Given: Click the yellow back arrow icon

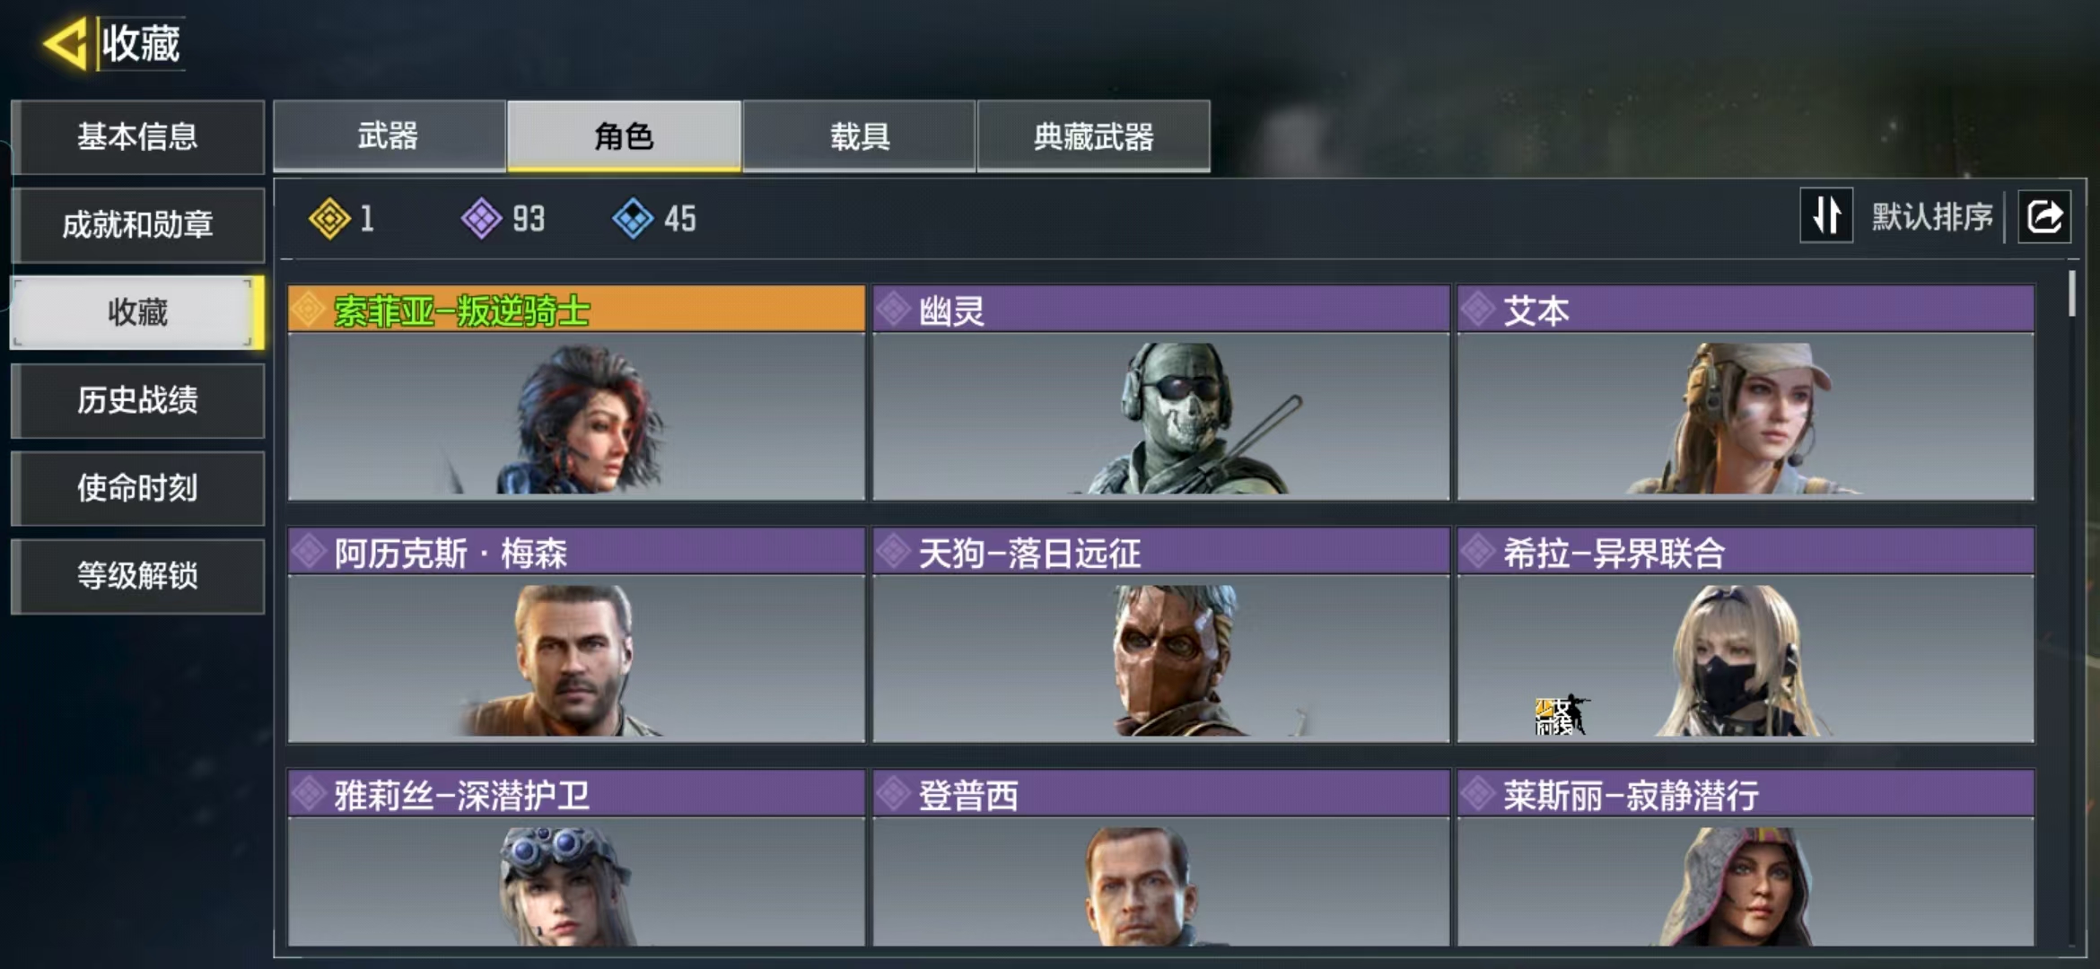Looking at the screenshot, I should point(65,43).
